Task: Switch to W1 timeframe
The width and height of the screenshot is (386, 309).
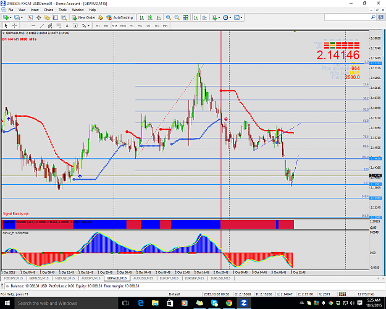Action: tap(157, 25)
